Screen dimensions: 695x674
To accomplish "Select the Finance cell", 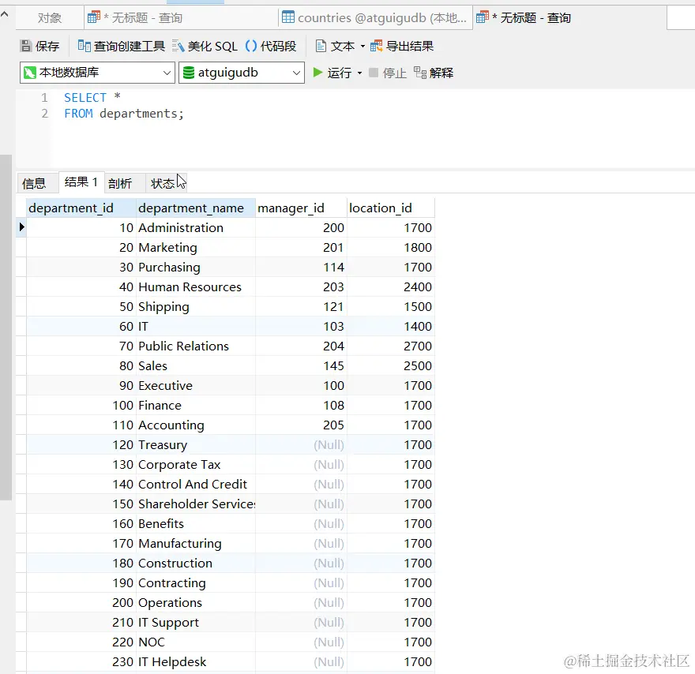I will [196, 405].
